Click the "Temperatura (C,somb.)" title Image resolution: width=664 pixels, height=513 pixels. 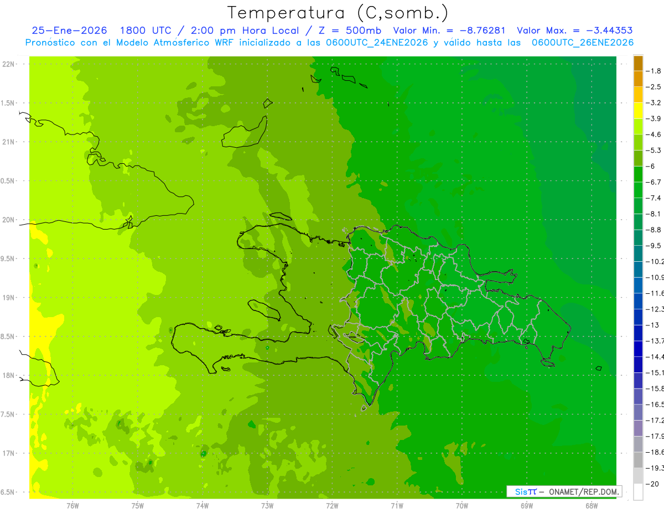338,13
